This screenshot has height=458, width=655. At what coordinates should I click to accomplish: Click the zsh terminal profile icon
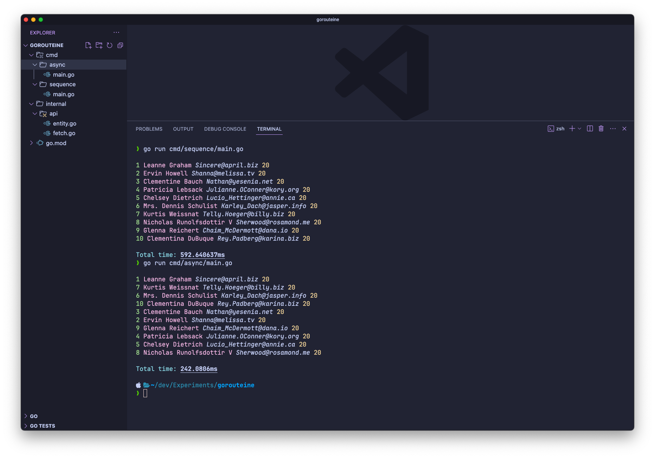(x=551, y=128)
